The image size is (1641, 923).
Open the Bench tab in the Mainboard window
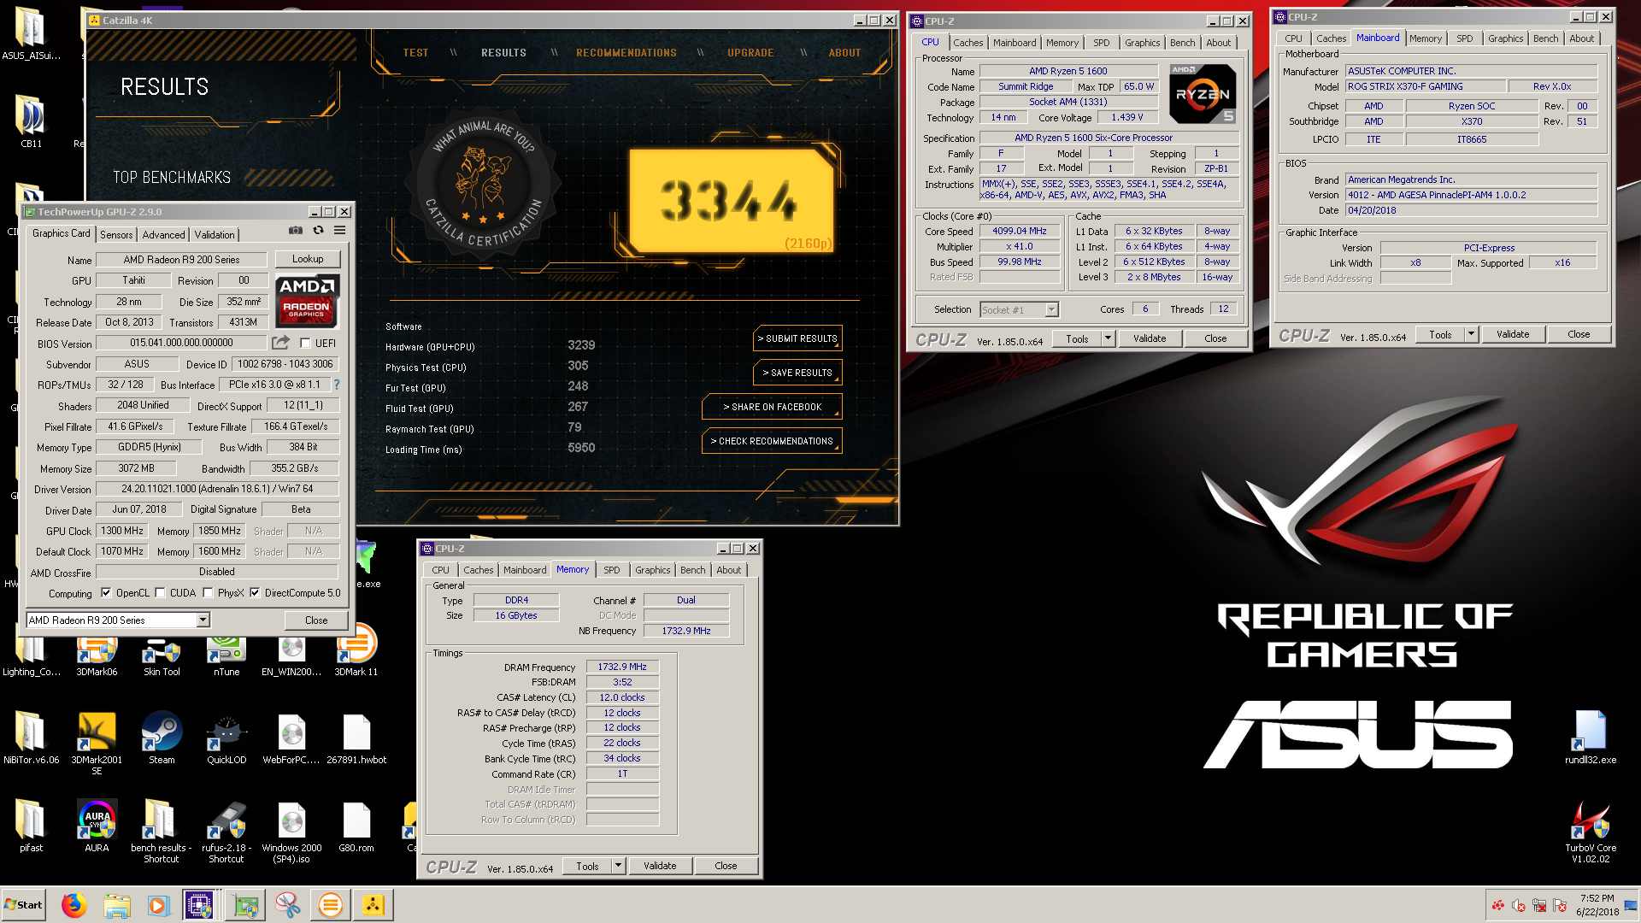(x=1545, y=38)
